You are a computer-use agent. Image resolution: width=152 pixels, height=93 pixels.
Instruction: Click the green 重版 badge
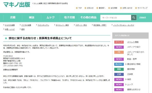[x=119, y=69]
